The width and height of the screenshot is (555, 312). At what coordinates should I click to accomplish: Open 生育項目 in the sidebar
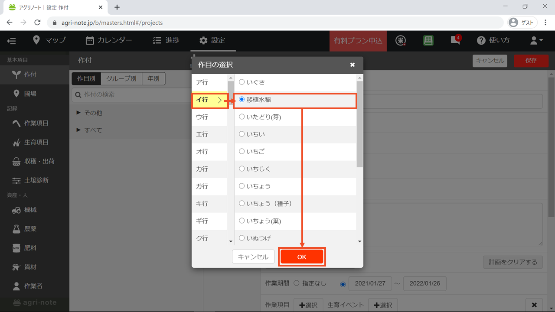[x=35, y=142]
